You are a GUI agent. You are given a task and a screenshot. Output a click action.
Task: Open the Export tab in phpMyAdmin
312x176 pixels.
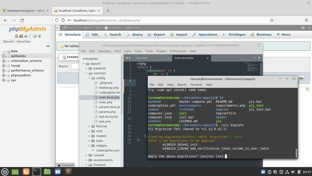click(x=156, y=35)
